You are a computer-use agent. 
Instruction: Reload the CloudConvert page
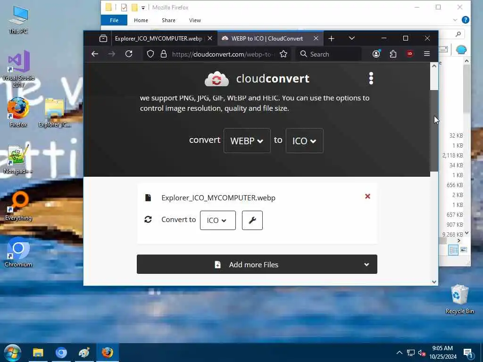click(129, 54)
